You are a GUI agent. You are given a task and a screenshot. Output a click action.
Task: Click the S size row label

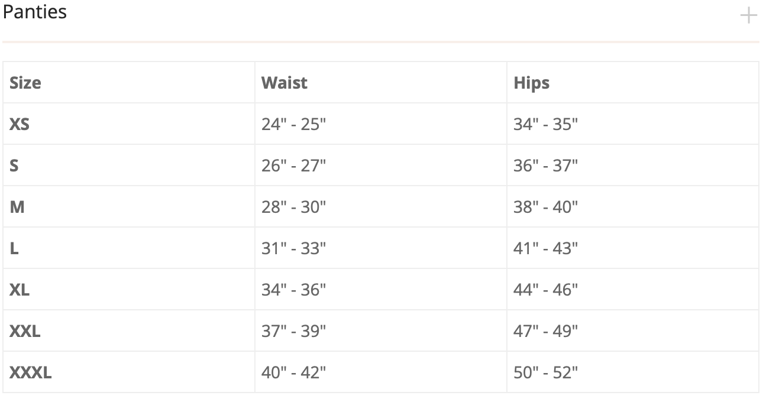(x=14, y=166)
